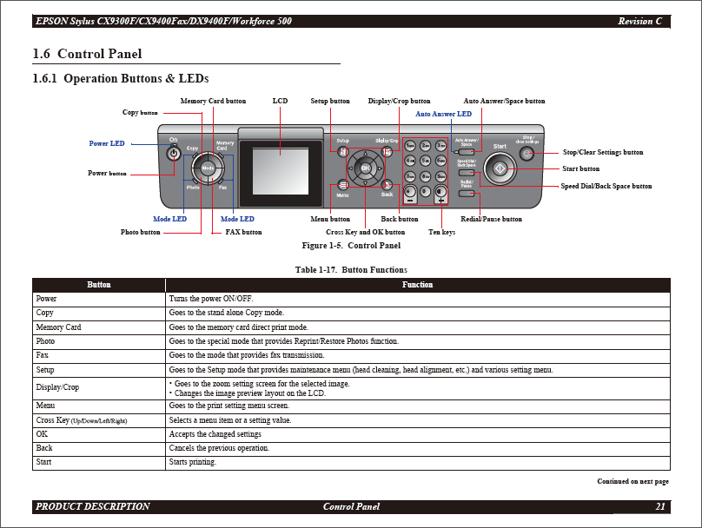Click the Speed Dial/Back Space button
702x528 pixels.
(x=467, y=173)
